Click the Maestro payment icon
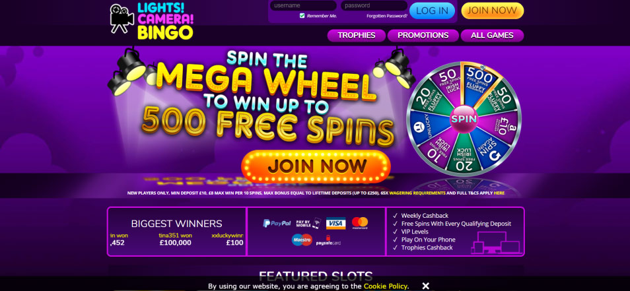This screenshot has height=291, width=630. [302, 240]
